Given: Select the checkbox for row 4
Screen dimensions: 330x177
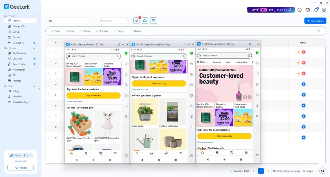Looking at the screenshot, I should [x=50, y=84].
